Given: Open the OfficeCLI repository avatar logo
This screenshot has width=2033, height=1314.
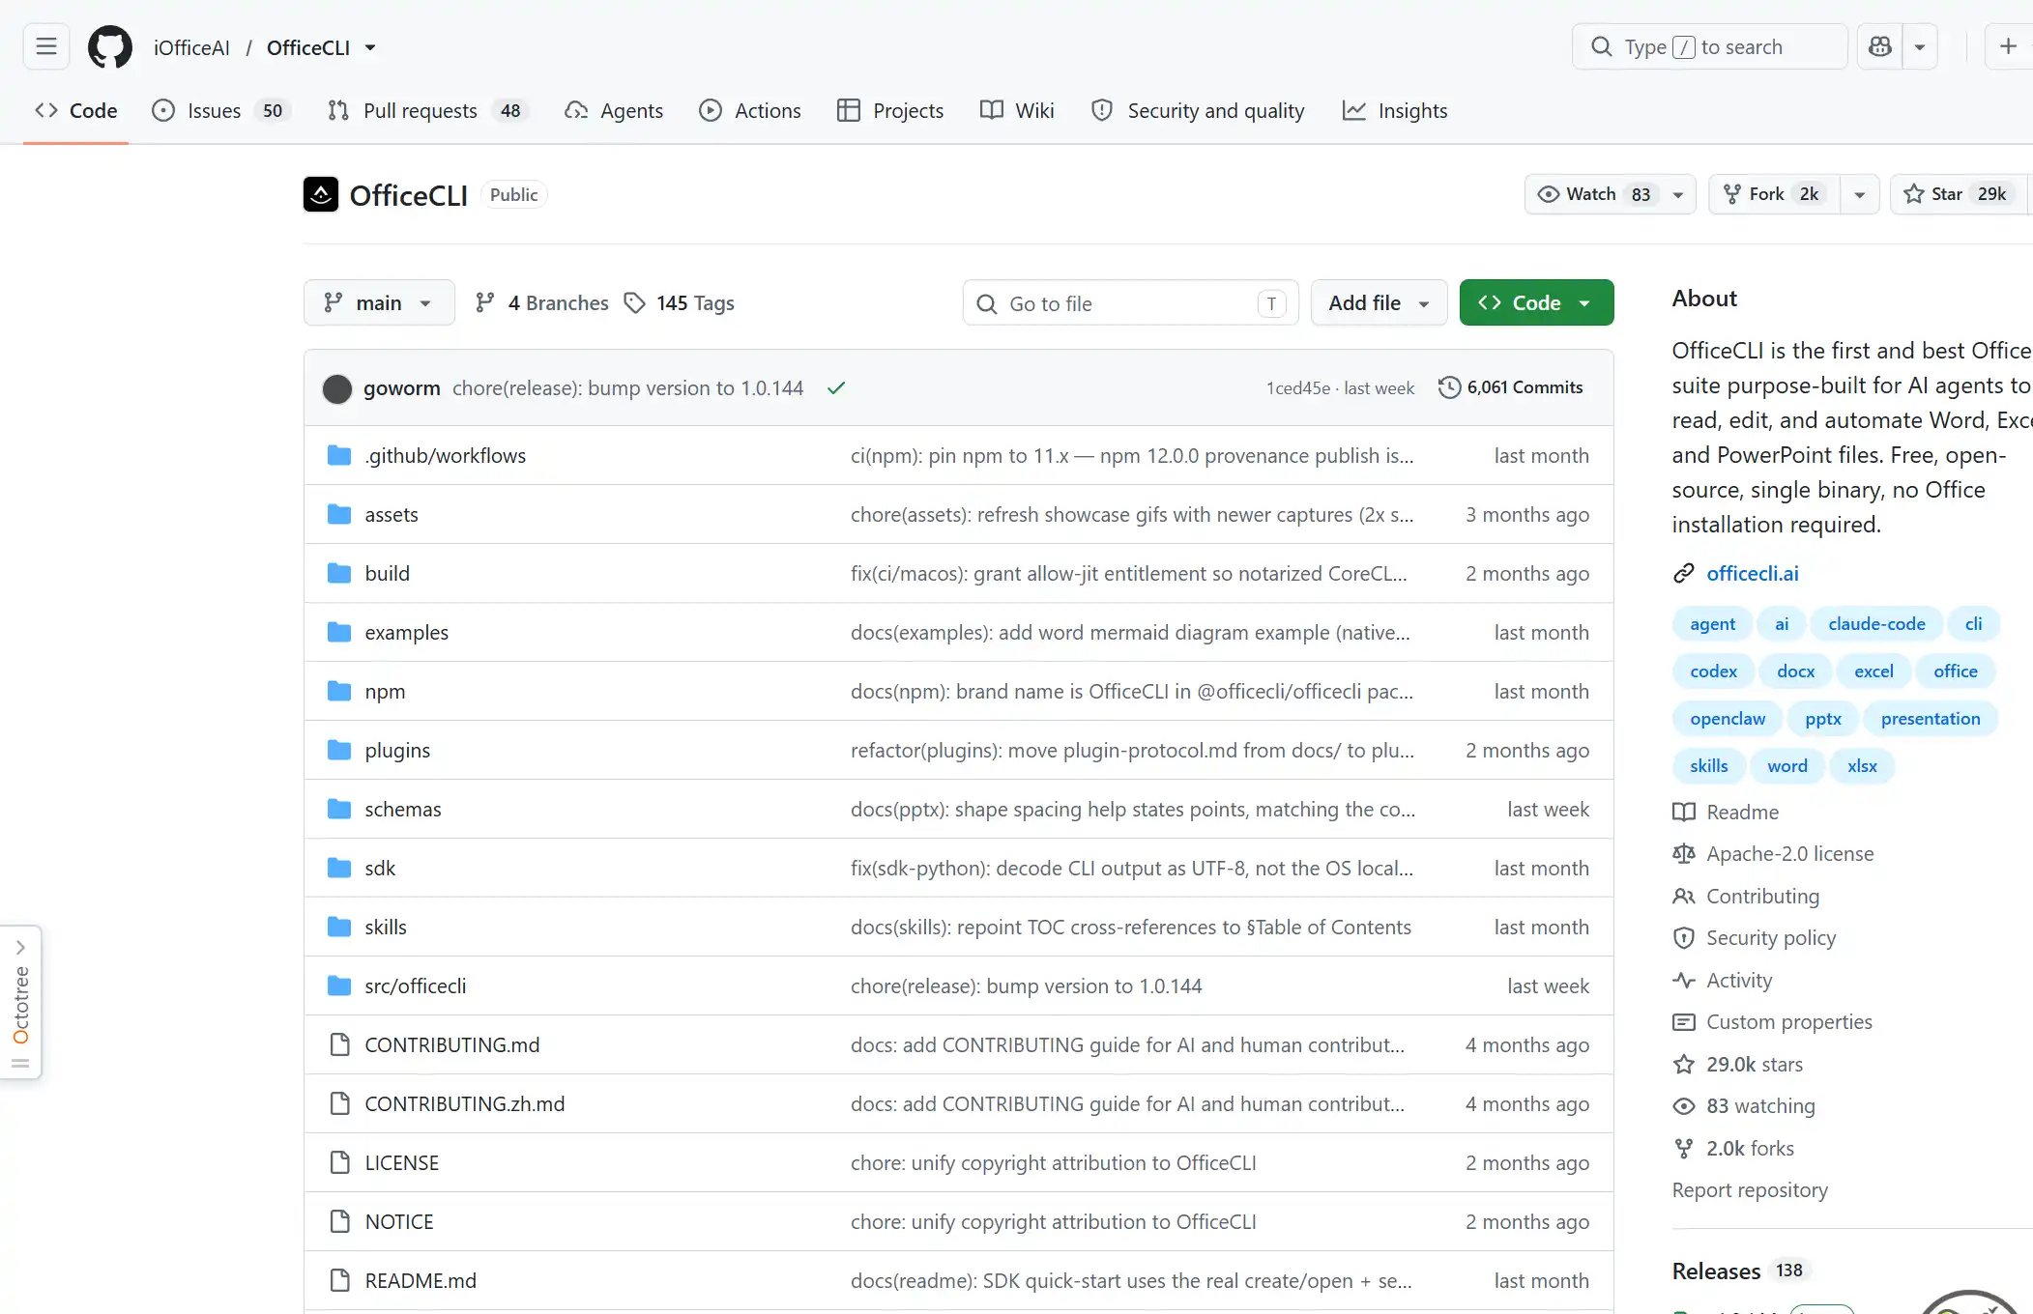Looking at the screenshot, I should click(321, 194).
